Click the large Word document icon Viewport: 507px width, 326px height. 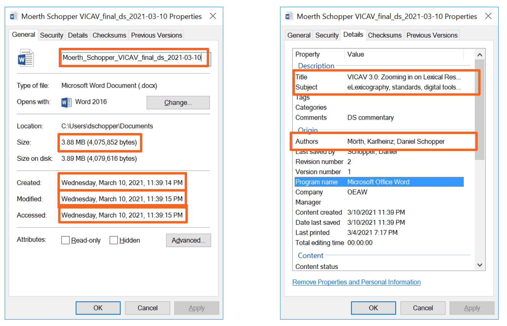(26, 58)
